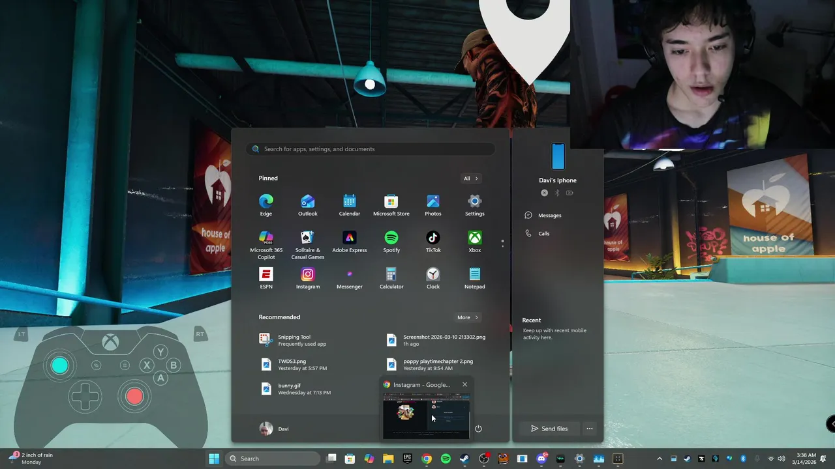Expand All apps list with All button
This screenshot has height=469, width=835.
point(470,178)
